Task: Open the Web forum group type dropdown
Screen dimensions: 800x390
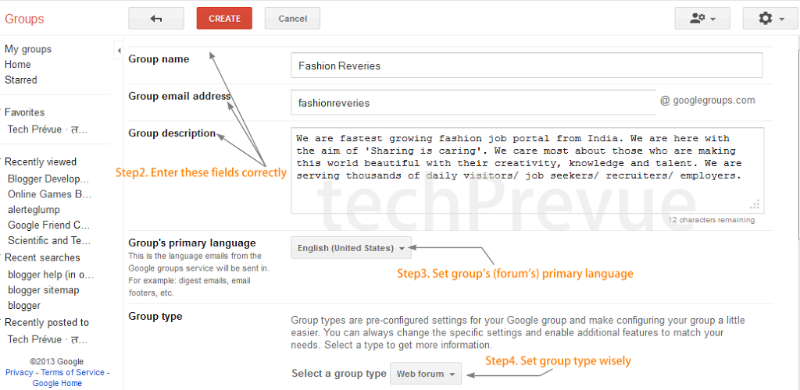Action: (426, 374)
